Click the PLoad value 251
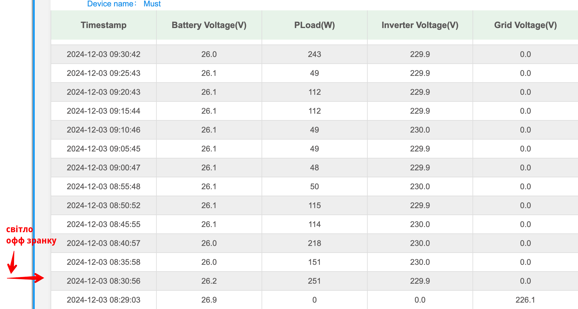 314,281
